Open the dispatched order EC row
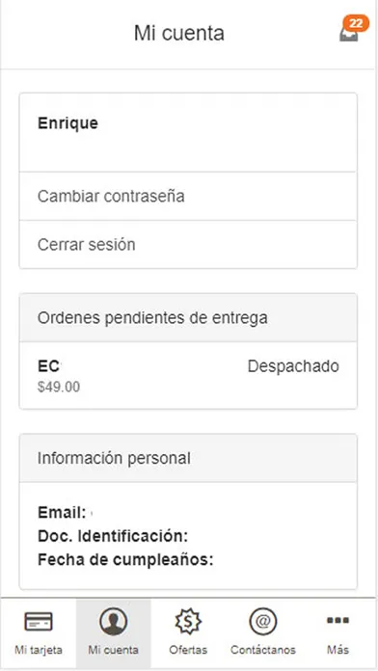The width and height of the screenshot is (378, 671). (x=188, y=375)
